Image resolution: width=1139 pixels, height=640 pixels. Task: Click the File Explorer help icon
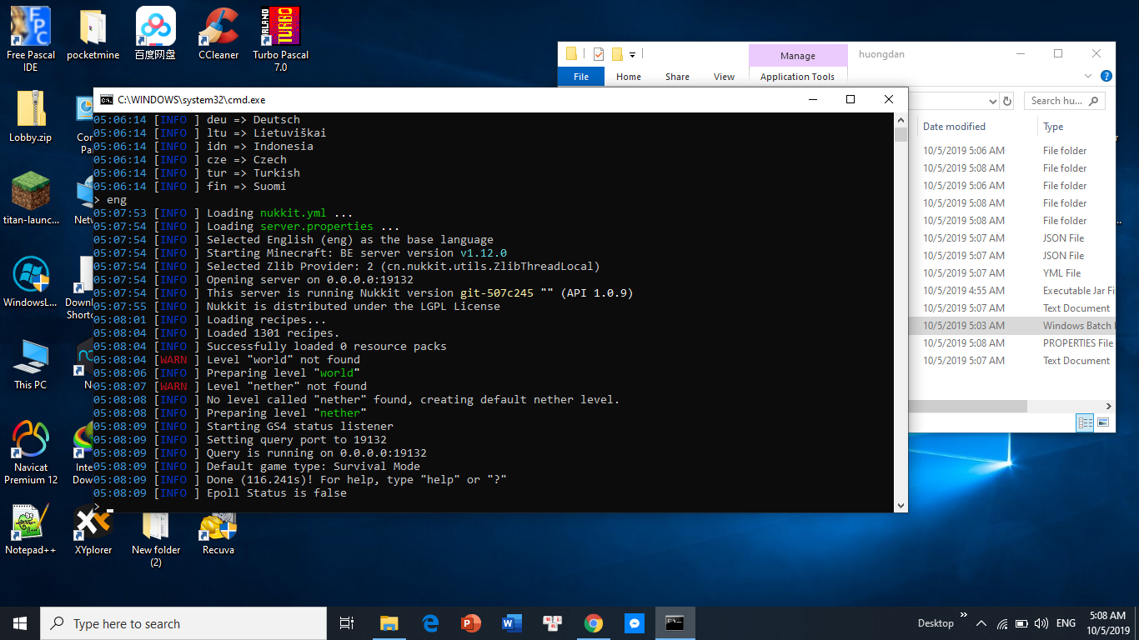pyautogui.click(x=1106, y=76)
